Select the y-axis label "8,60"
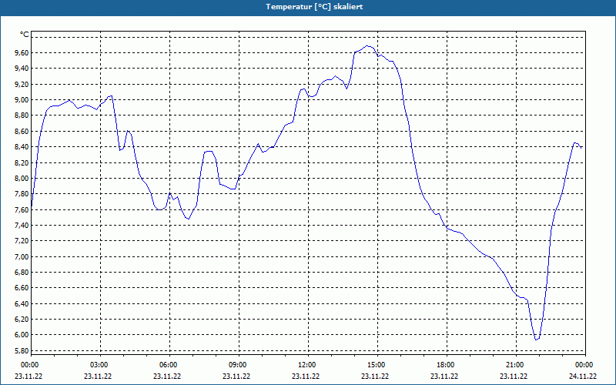 pos(22,131)
